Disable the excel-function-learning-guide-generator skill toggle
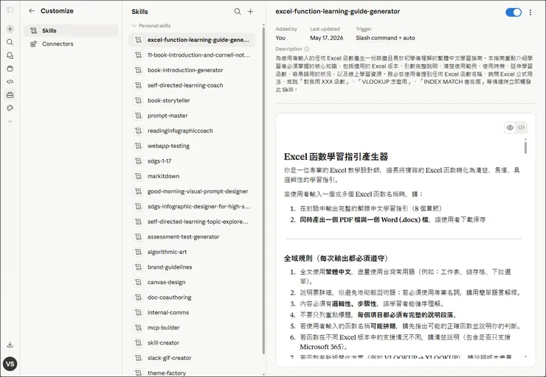Image resolution: width=546 pixels, height=377 pixels. [514, 13]
